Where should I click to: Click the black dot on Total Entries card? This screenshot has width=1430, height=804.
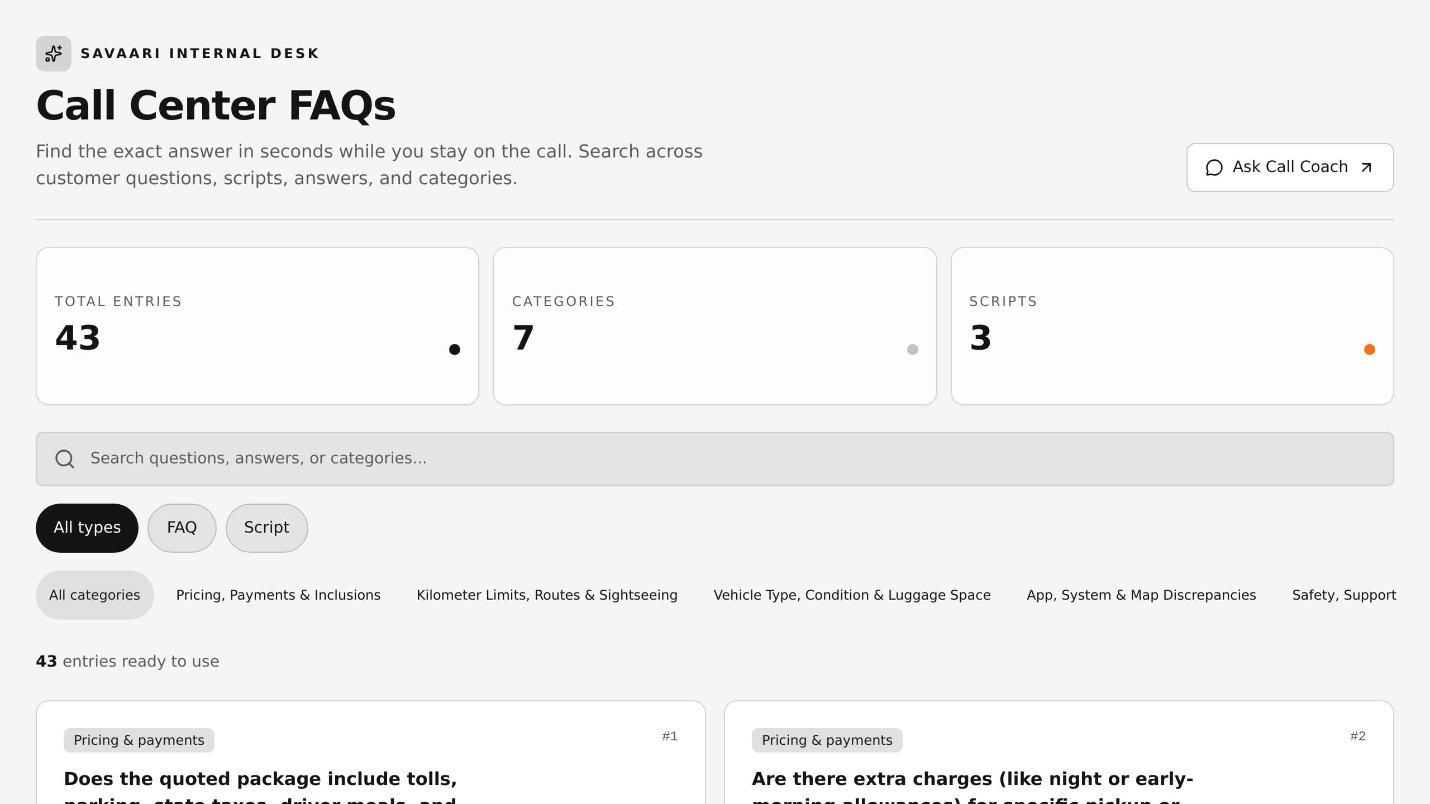455,350
